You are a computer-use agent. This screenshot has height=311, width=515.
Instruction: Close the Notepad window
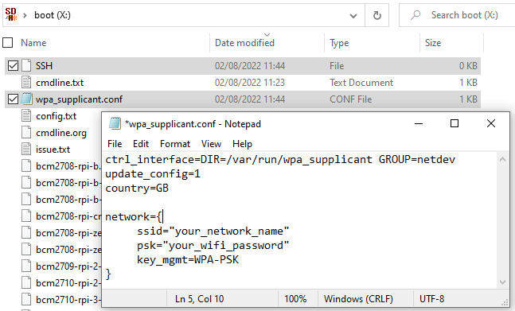(491, 123)
